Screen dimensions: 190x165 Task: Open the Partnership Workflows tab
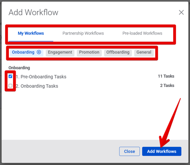point(83,33)
